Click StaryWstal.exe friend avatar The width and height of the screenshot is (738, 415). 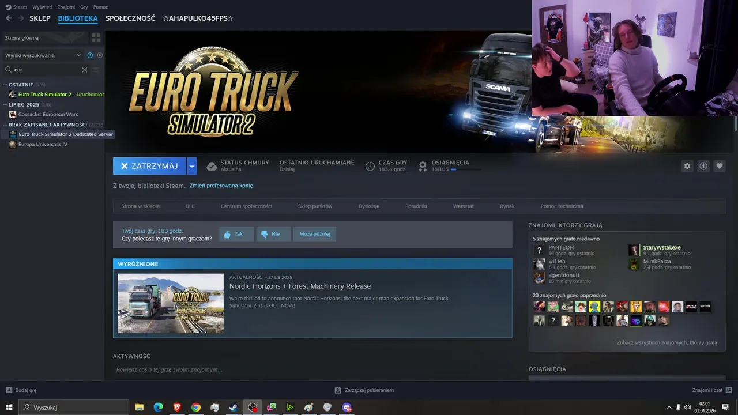(x=634, y=250)
